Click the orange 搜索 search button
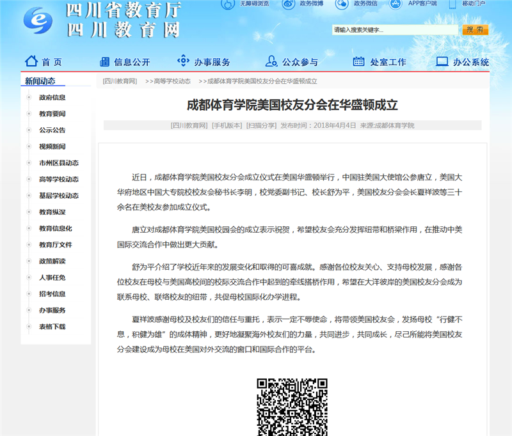The width and height of the screenshot is (512, 436). pos(476,29)
